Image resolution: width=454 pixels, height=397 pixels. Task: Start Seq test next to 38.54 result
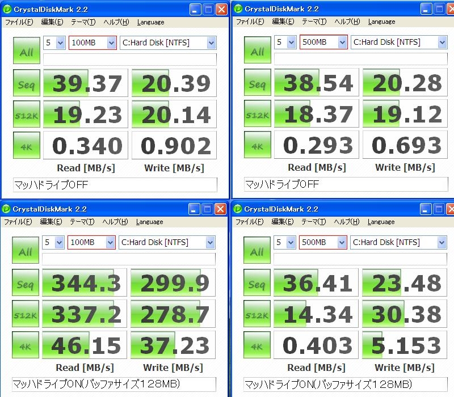pos(258,82)
